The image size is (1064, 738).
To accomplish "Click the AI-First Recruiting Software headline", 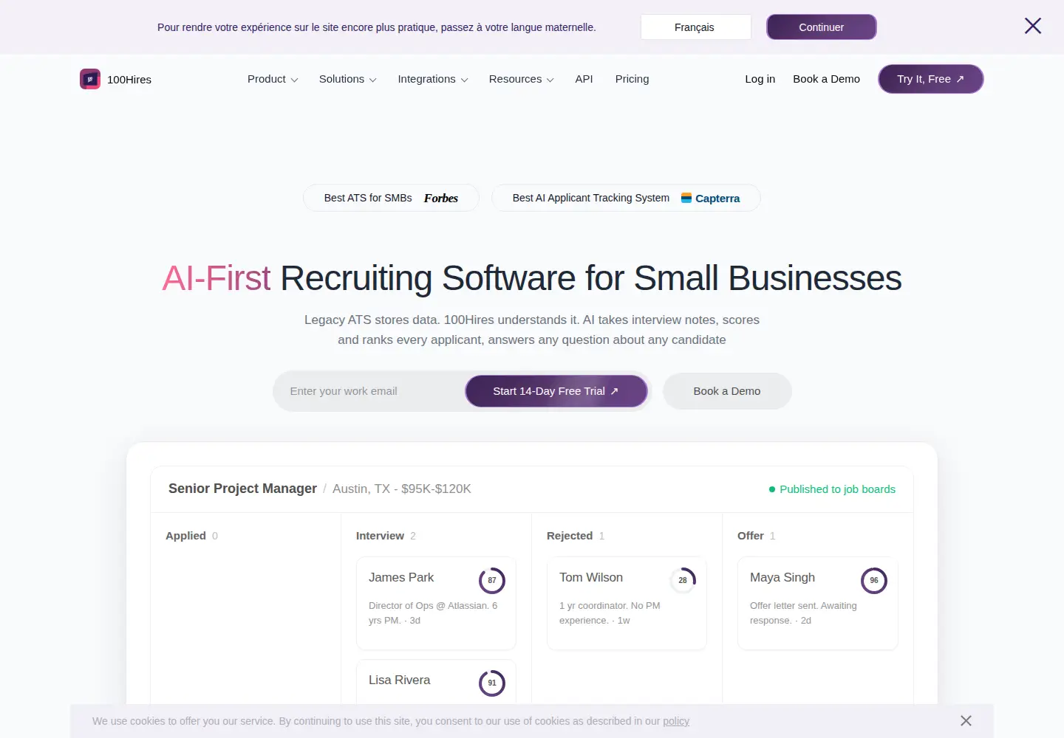I will click(x=532, y=278).
